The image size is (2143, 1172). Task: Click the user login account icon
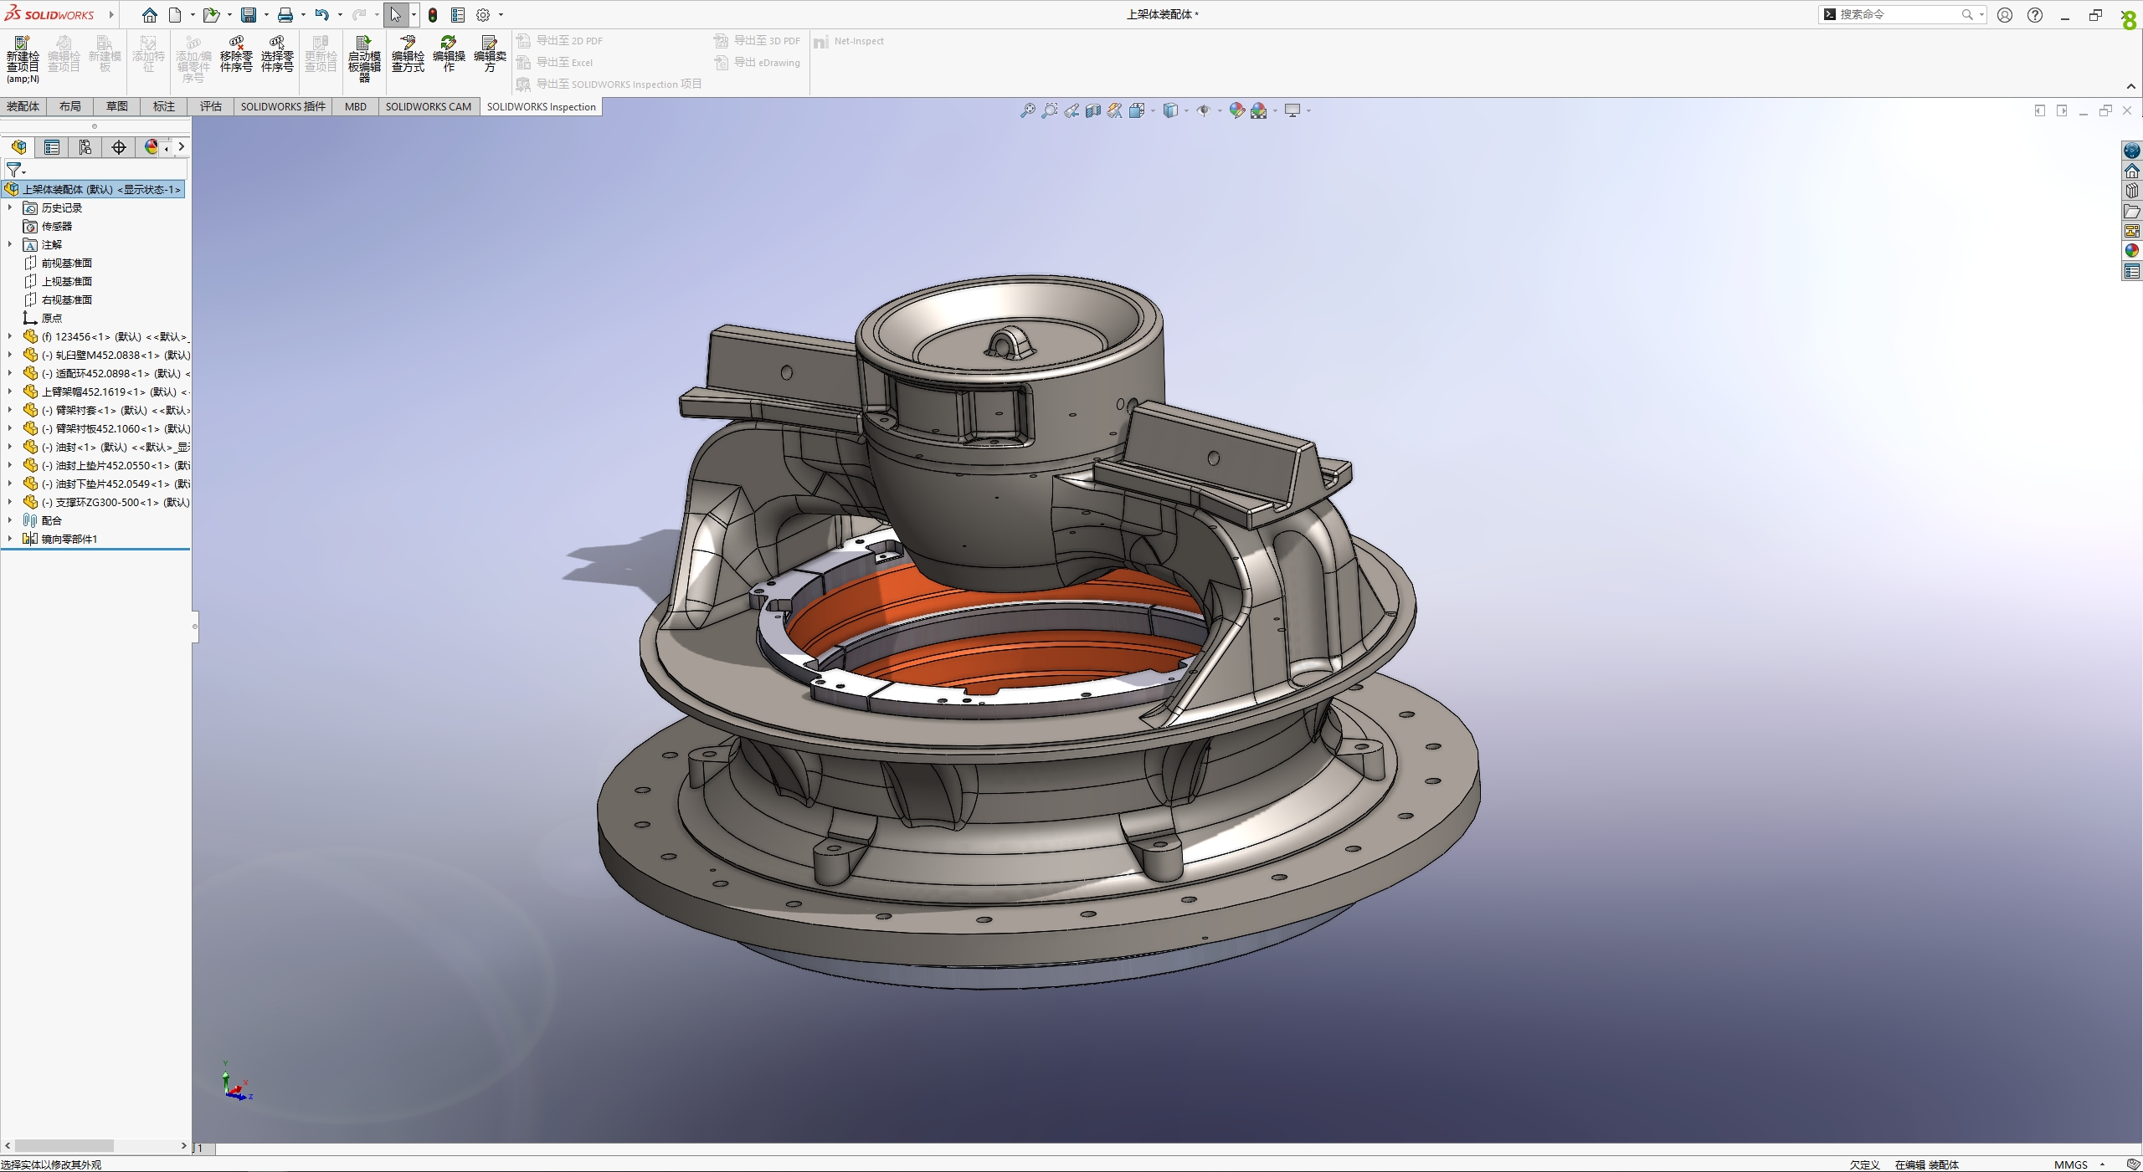(x=2005, y=15)
